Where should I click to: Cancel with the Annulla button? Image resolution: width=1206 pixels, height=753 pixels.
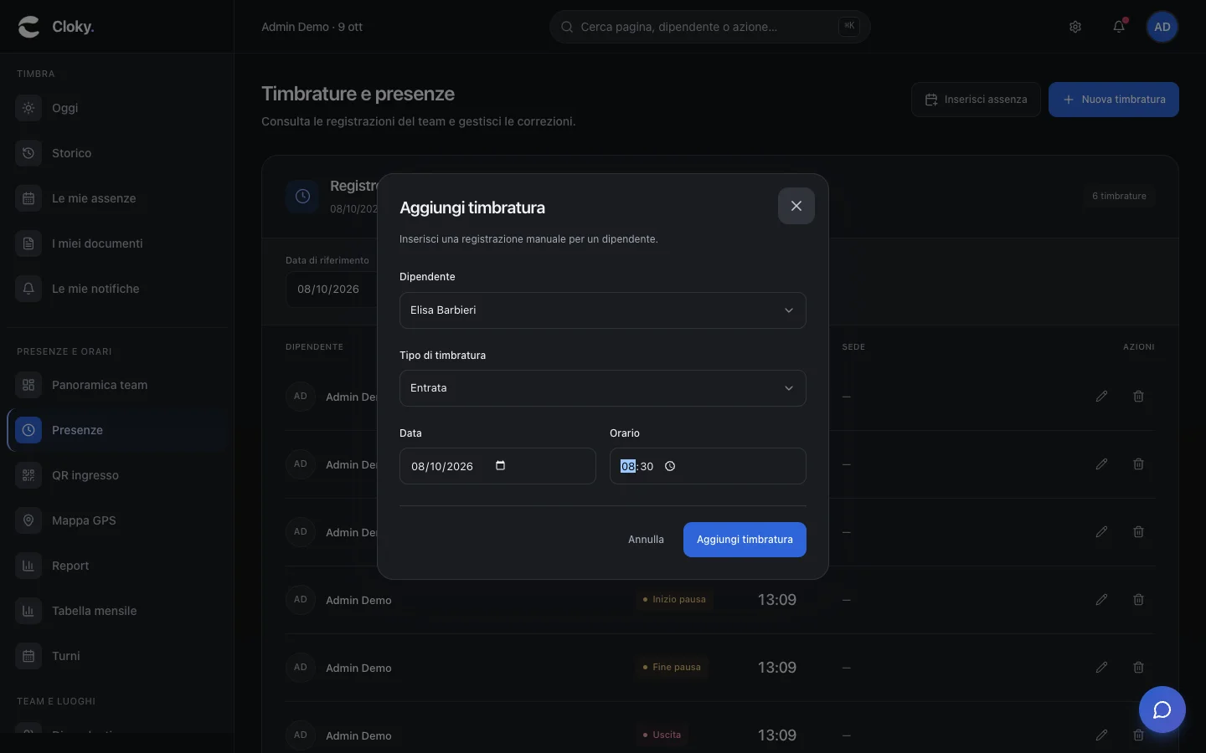click(646, 540)
